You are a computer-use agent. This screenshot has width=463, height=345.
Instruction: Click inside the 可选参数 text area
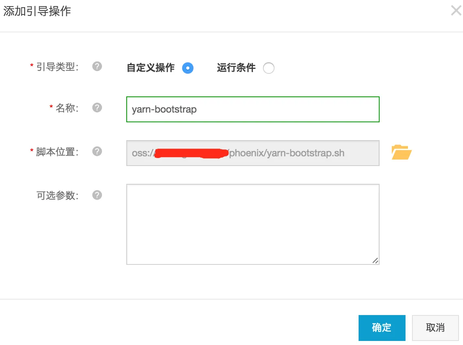coord(253,224)
